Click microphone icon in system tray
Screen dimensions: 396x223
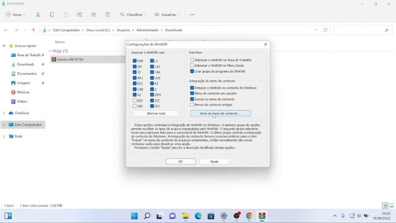(343, 216)
